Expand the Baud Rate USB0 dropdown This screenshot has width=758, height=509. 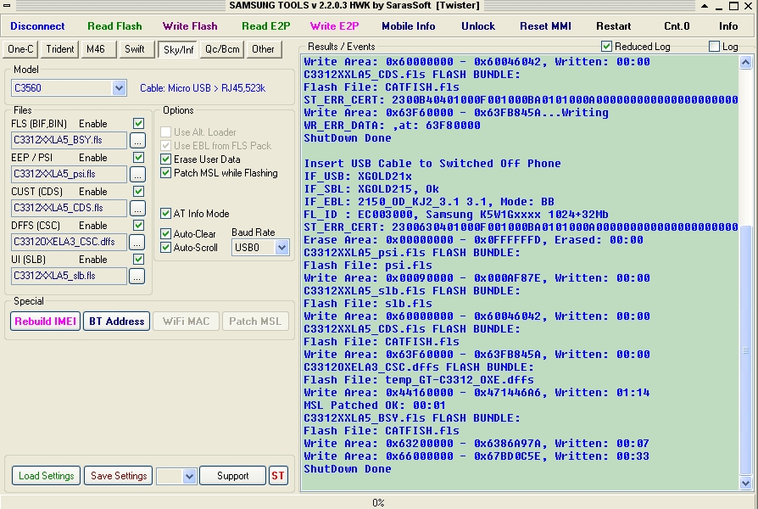pos(282,248)
